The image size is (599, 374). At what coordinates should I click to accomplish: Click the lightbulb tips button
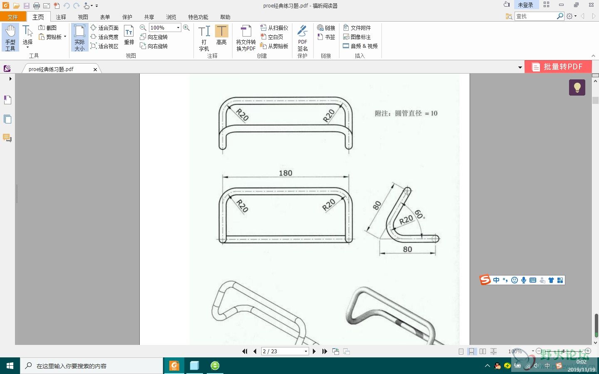point(577,88)
